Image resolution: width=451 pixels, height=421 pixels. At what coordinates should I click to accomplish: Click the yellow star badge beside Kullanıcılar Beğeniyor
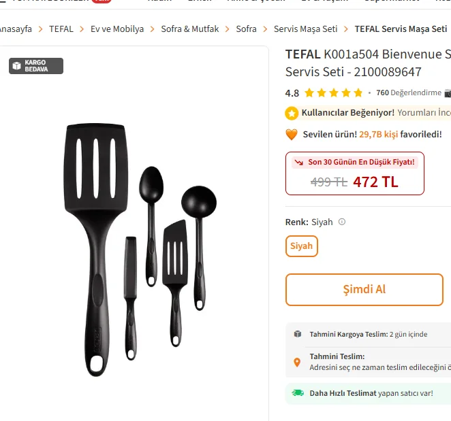[x=292, y=113]
